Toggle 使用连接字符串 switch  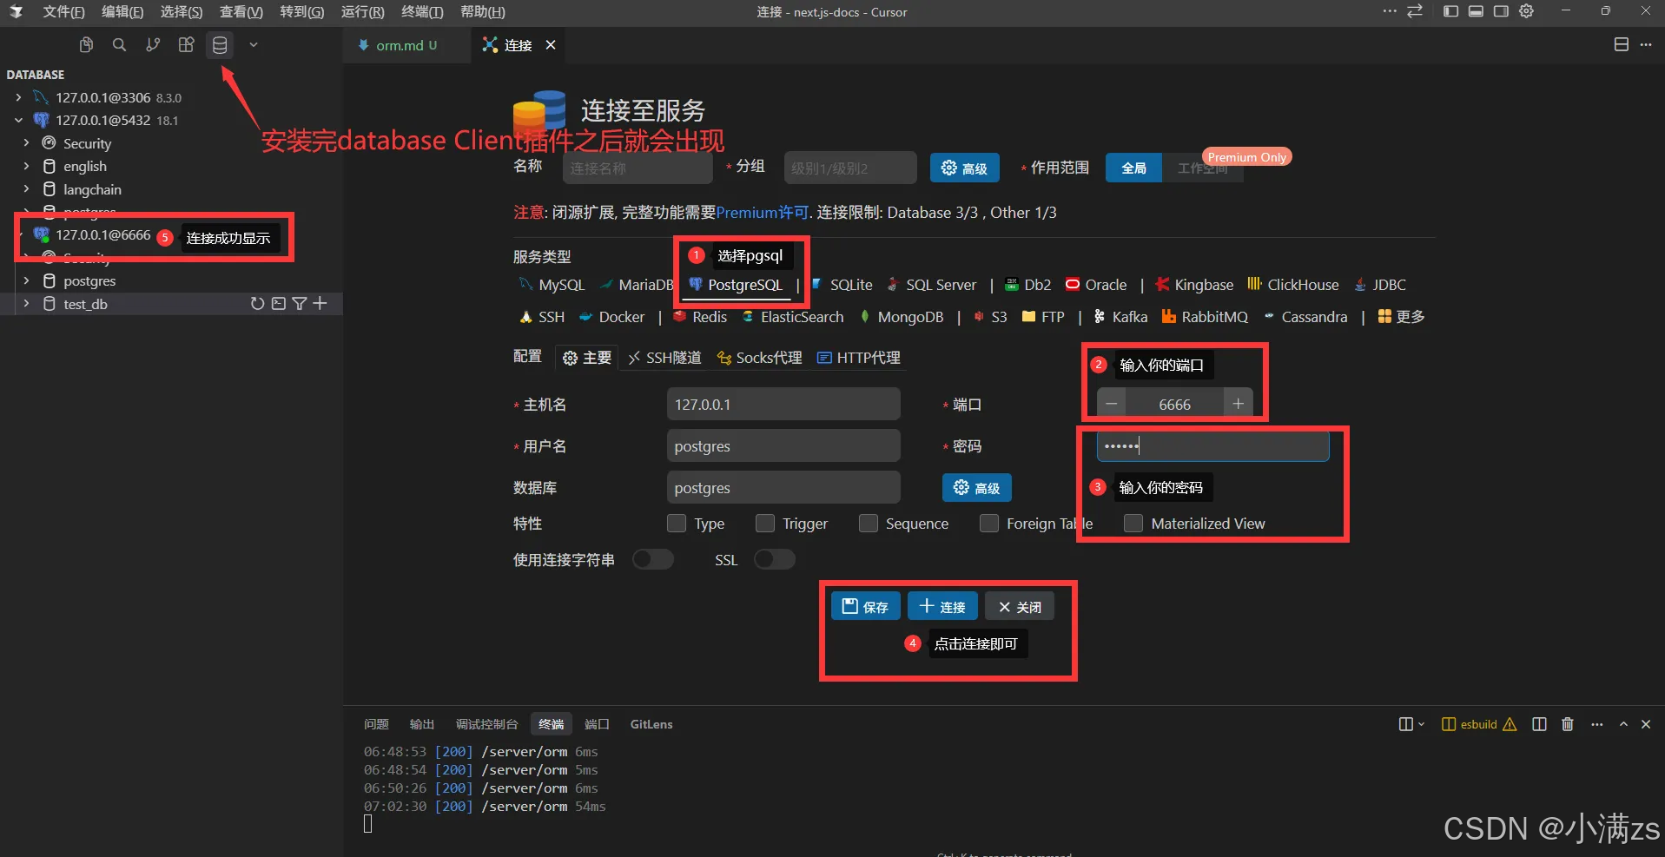pos(653,559)
